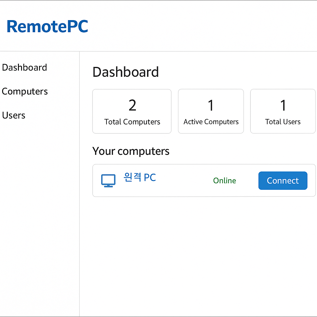317x317 pixels.
Task: Open the 원격 PC computer link
Action: click(x=140, y=177)
